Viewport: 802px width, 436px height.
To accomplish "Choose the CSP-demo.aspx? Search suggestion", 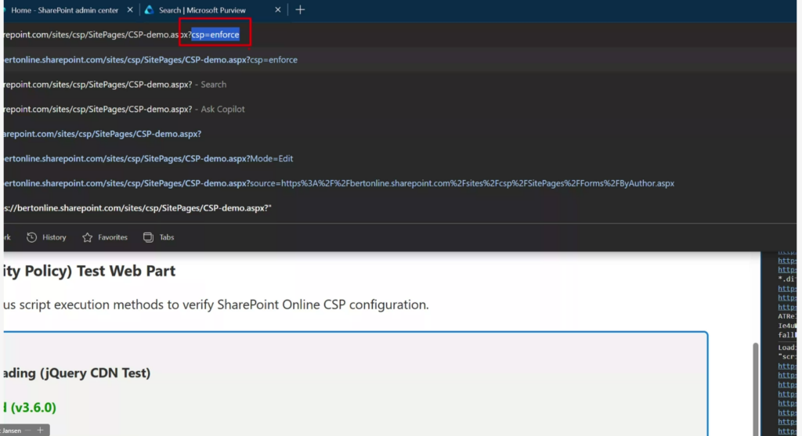I will pos(114,85).
